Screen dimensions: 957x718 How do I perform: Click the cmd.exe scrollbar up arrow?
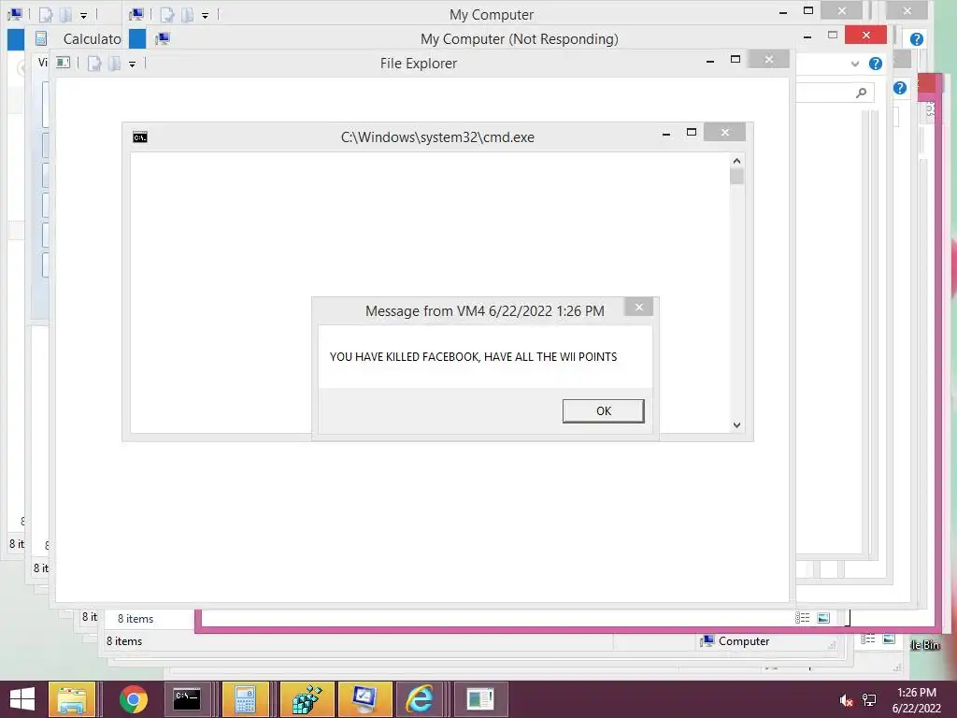click(736, 161)
